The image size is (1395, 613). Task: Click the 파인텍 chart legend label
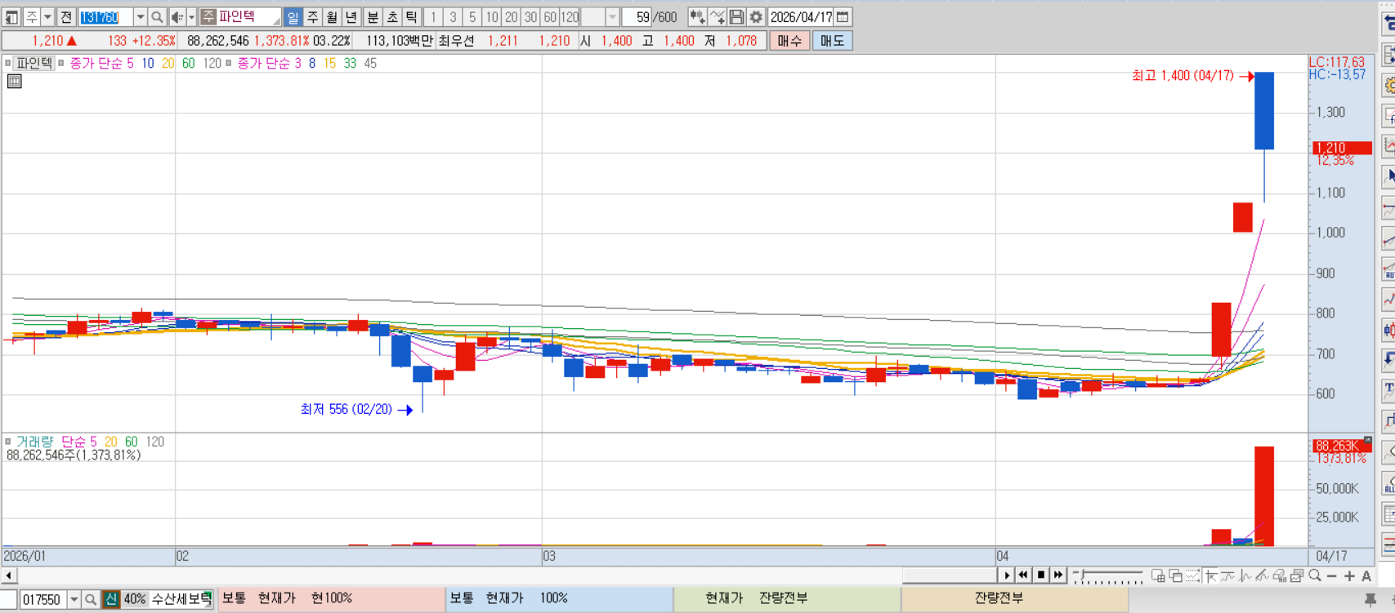pos(34,63)
